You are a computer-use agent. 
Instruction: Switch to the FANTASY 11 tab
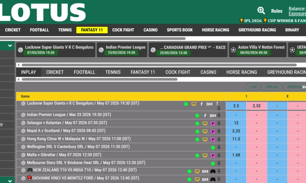(x=143, y=72)
